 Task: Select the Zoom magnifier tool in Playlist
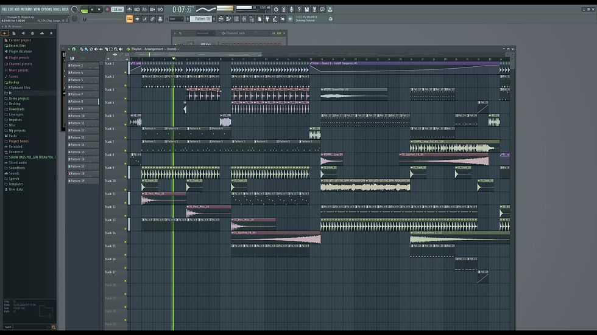[x=116, y=49]
